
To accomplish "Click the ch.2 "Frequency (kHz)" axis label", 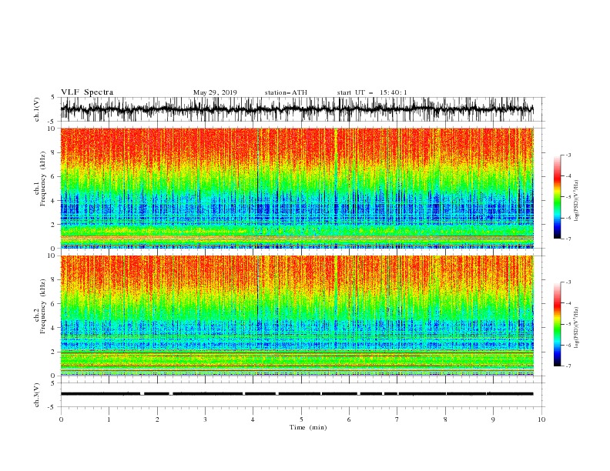I will pos(43,306).
